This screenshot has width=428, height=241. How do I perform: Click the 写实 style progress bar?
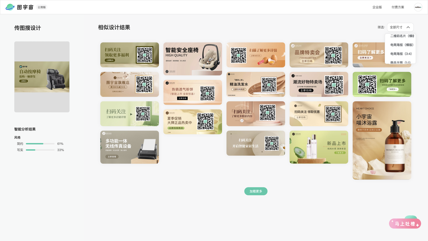point(40,150)
